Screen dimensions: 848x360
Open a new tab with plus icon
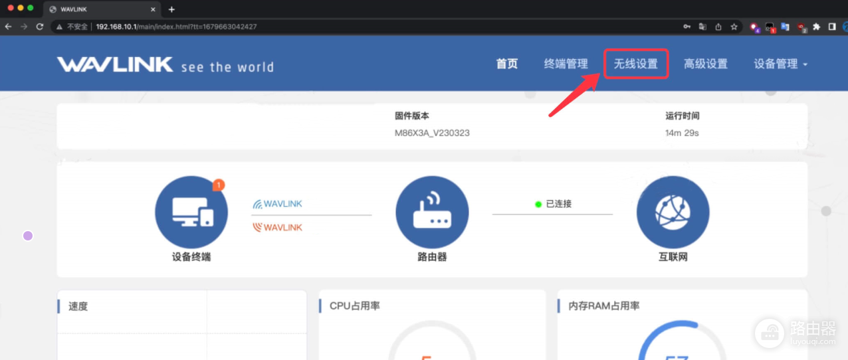[x=171, y=9]
